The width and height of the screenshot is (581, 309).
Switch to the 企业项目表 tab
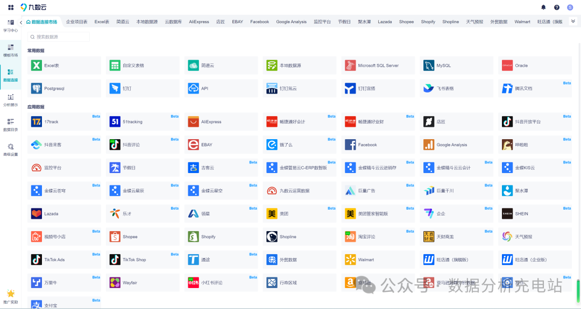pos(77,22)
